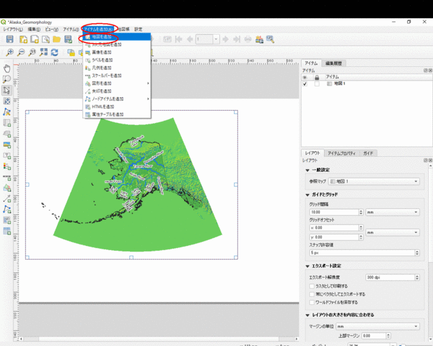The image size is (433, 346).
Task: Select スケールバーを追加 menu entry
Action: click(x=106, y=76)
